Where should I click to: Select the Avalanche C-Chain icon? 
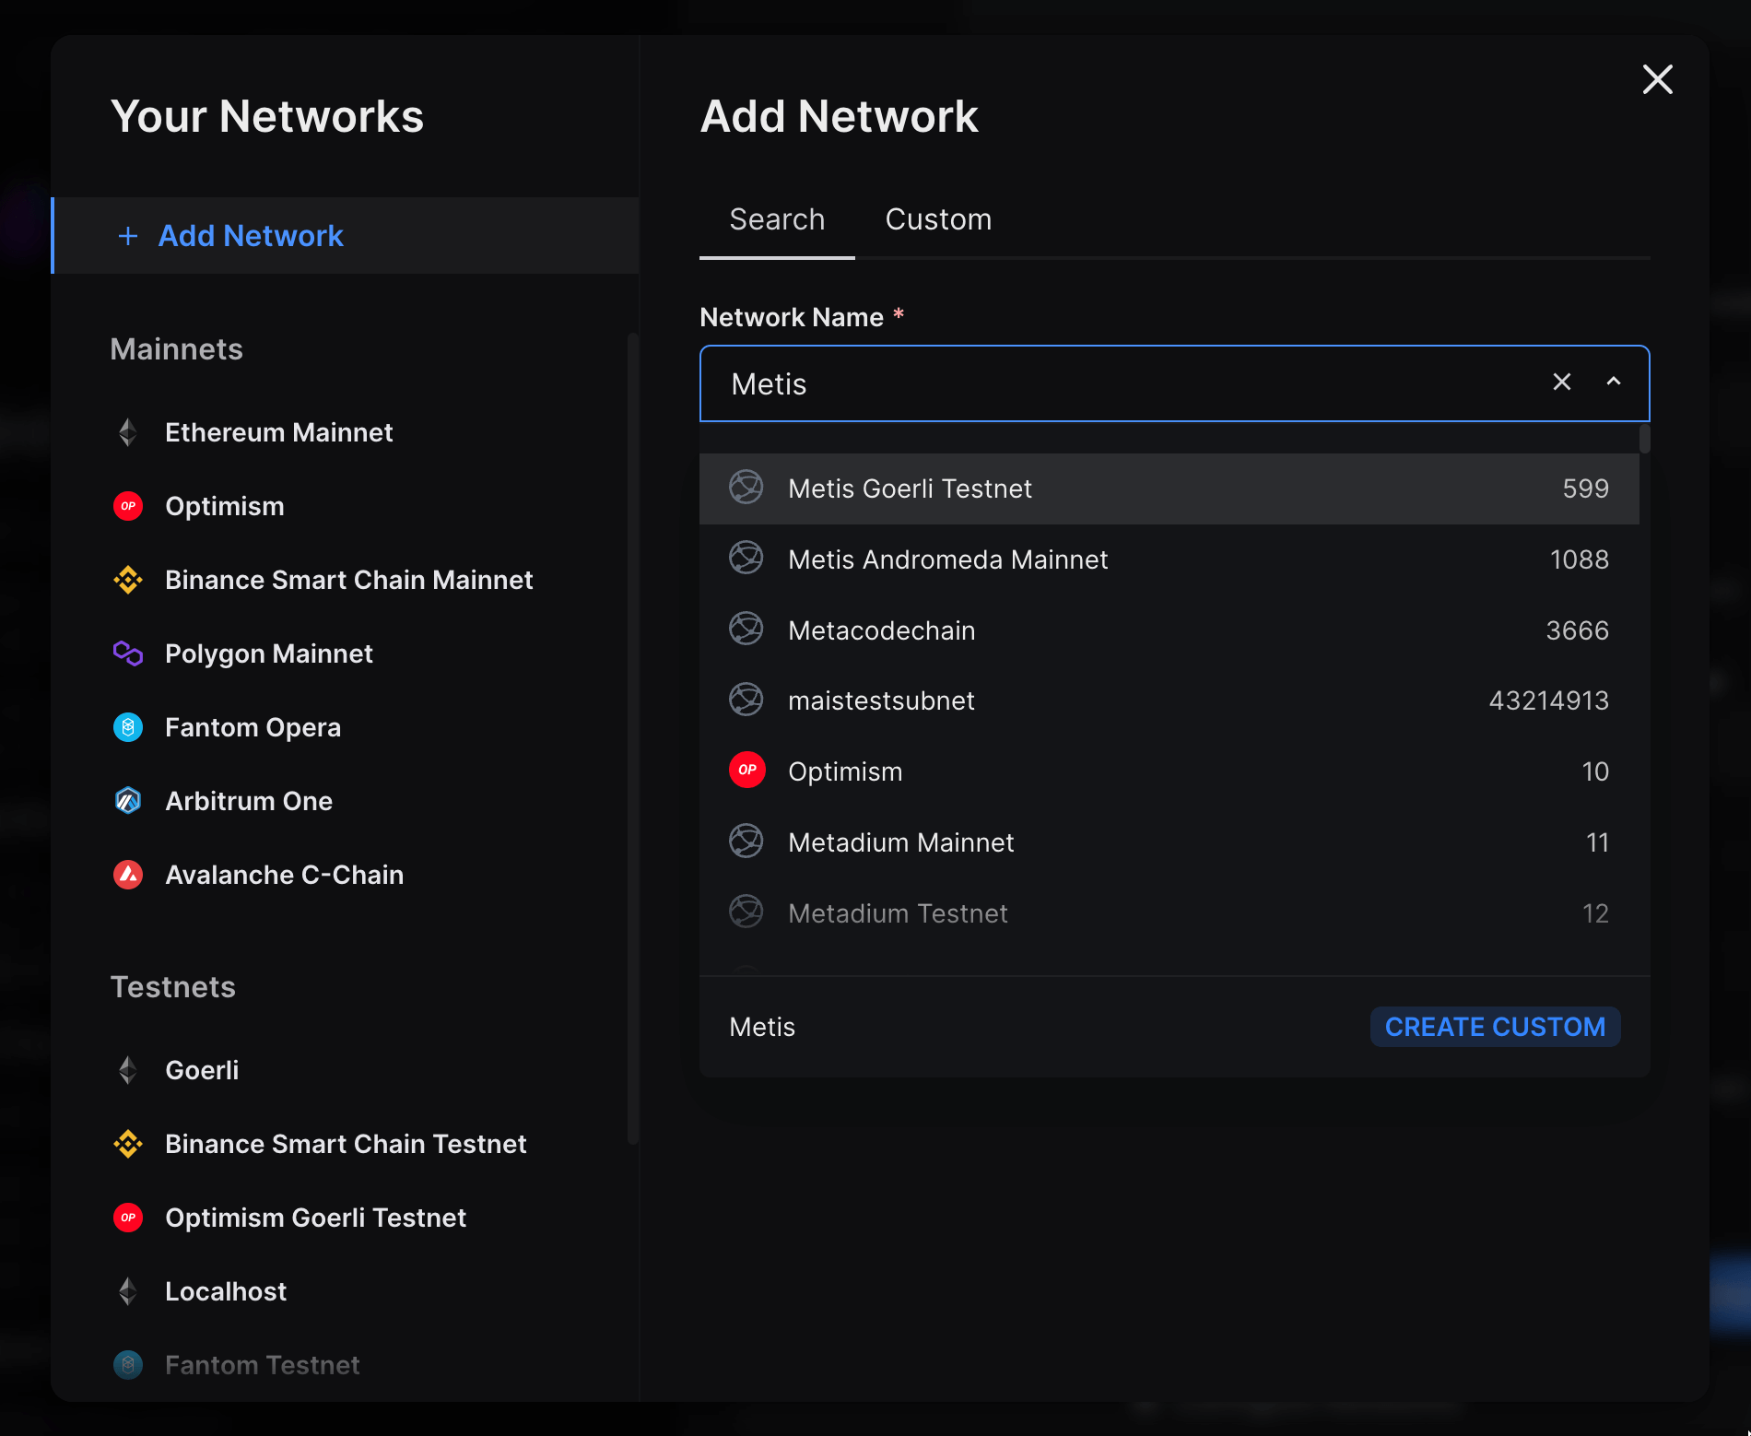(x=128, y=875)
